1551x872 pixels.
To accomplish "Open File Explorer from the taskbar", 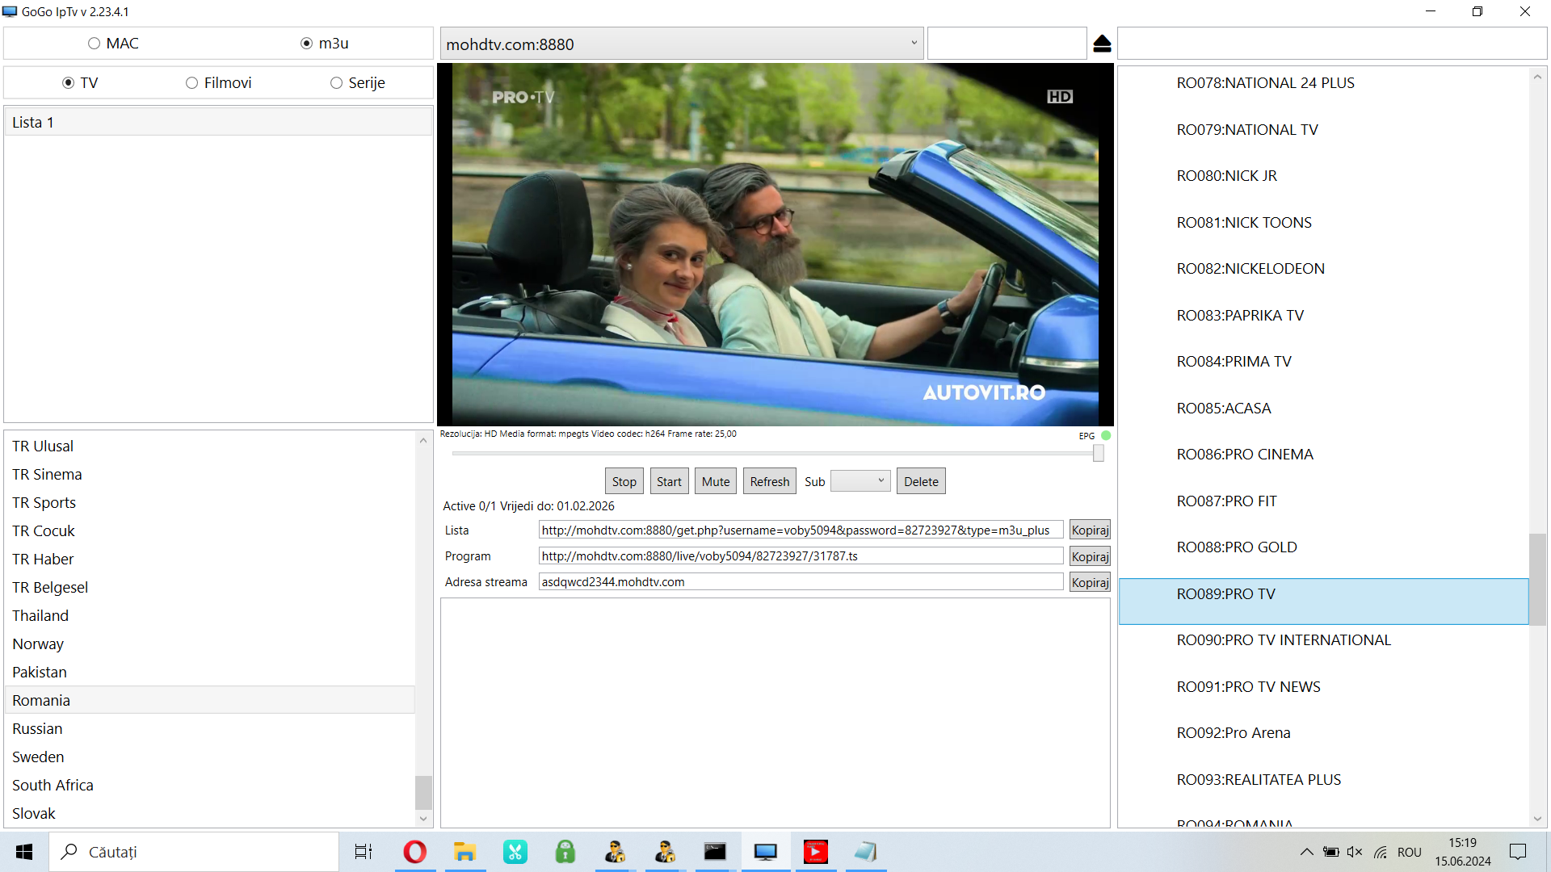I will pyautogui.click(x=464, y=852).
